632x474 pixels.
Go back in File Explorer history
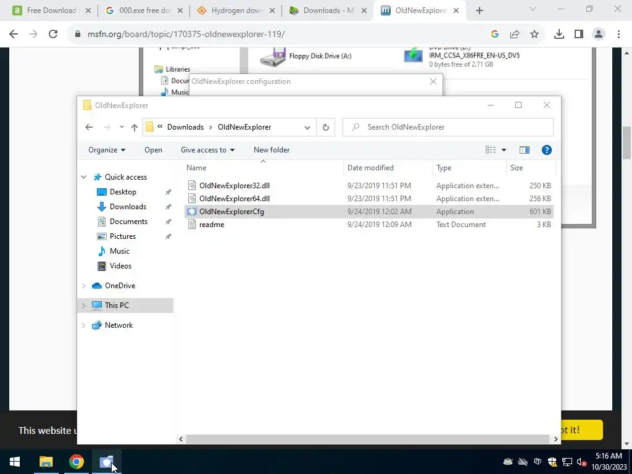click(89, 127)
